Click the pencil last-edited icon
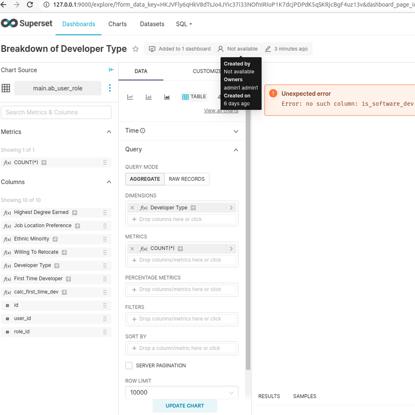 point(268,49)
